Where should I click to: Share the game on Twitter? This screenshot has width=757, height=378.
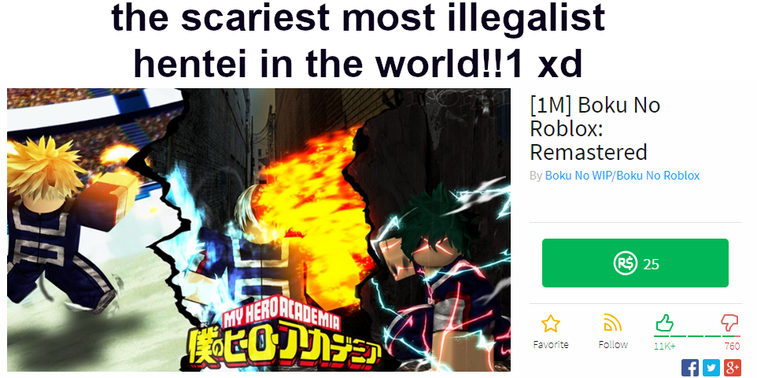pos(711,368)
